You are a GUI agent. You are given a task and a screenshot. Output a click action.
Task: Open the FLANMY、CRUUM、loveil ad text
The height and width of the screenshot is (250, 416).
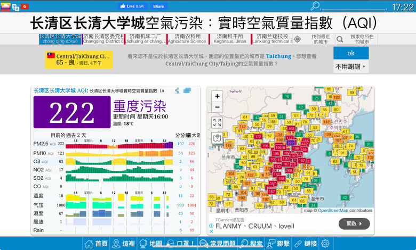(255, 226)
